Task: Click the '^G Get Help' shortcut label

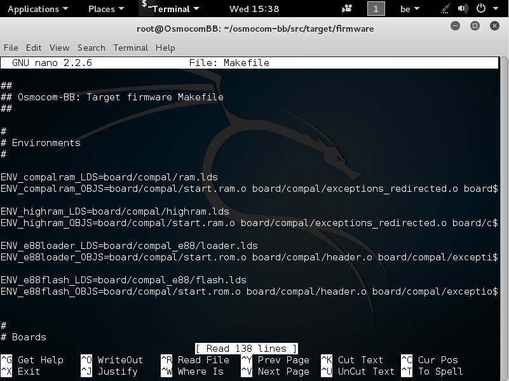Action: (x=32, y=360)
